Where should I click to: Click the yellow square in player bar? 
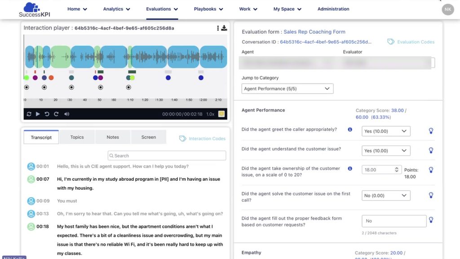tap(221, 114)
